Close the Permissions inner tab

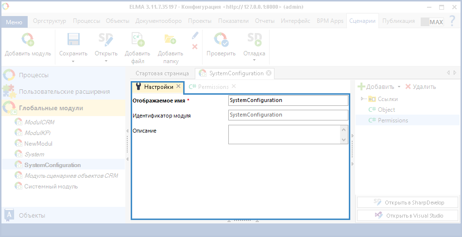coord(234,86)
